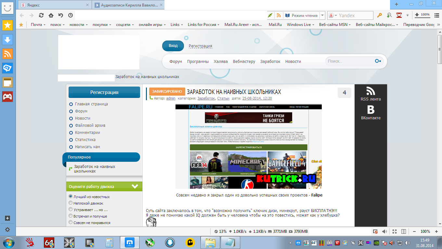
Task: Open the Режим чтения dropdown arrow
Action: (322, 15)
